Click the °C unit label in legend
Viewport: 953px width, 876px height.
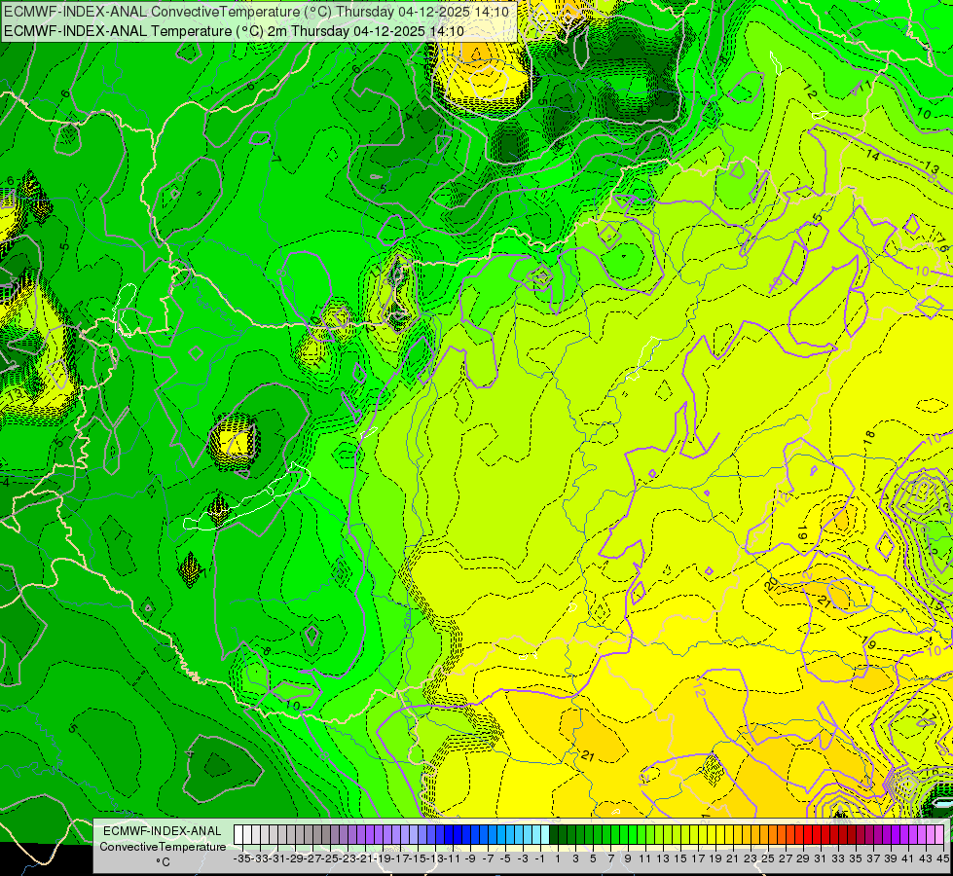coord(163,861)
